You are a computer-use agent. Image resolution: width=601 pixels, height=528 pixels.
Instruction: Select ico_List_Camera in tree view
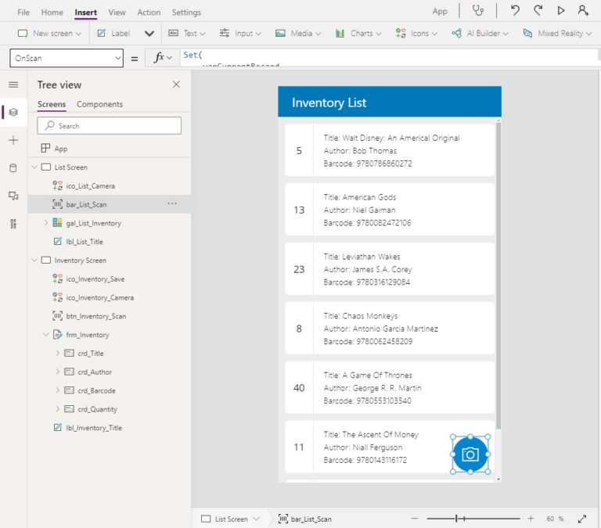click(x=90, y=186)
